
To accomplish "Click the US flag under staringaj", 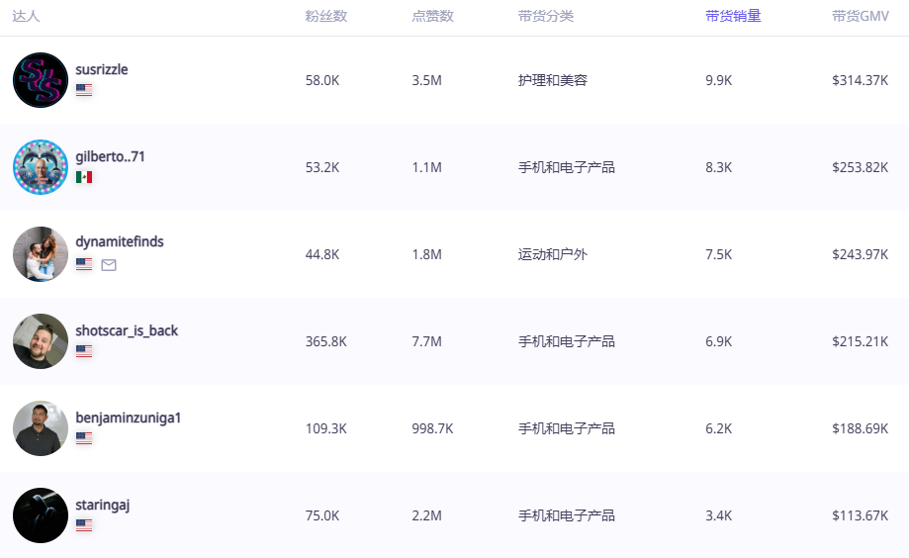I will (84, 525).
